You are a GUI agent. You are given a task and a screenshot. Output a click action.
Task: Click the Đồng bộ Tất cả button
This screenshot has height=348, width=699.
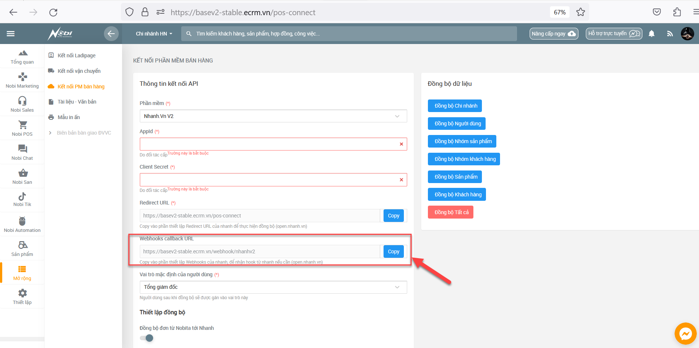pyautogui.click(x=451, y=212)
